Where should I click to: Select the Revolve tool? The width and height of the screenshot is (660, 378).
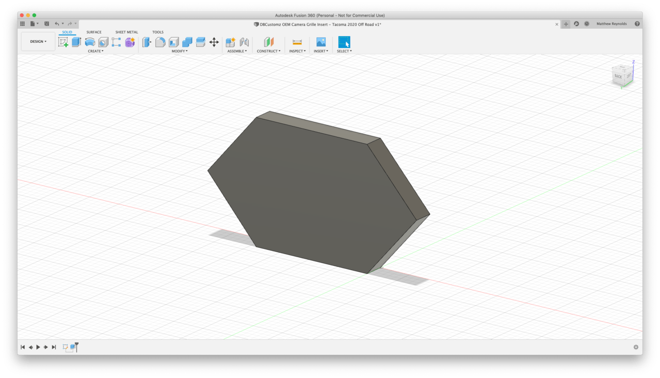pos(90,42)
